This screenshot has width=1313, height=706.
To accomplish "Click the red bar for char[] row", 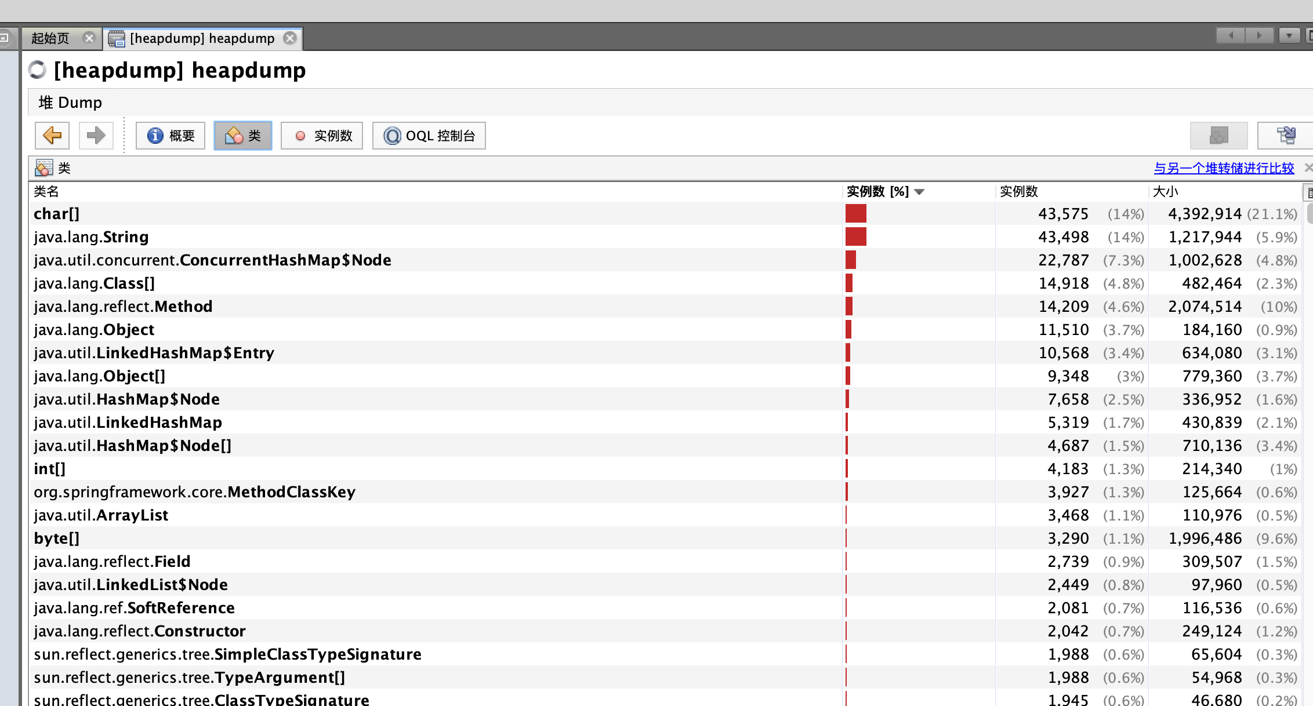I will tap(855, 214).
